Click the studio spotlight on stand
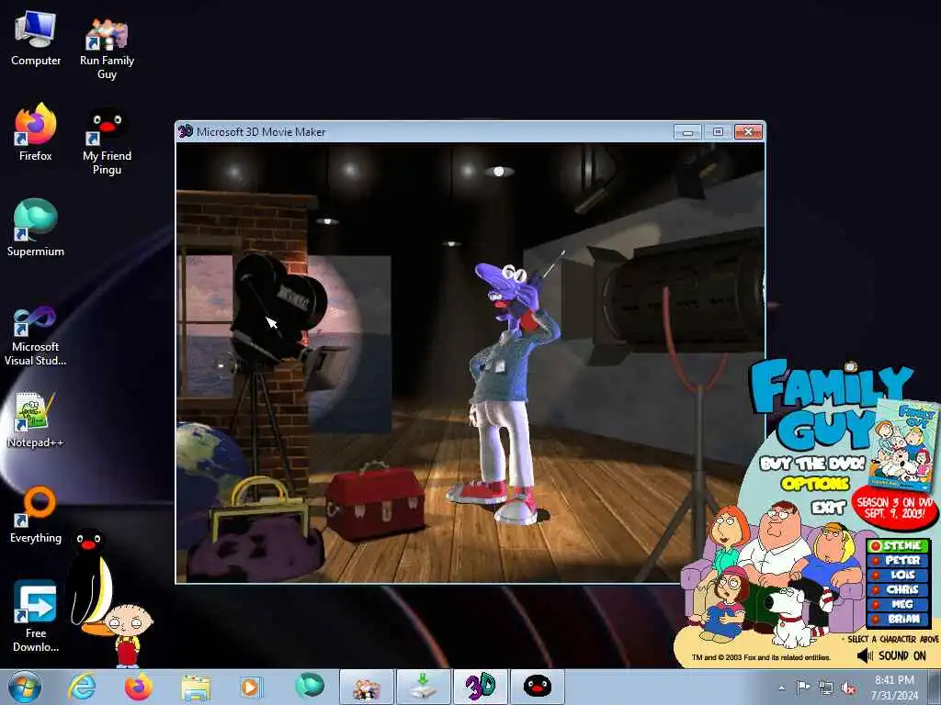 [678, 294]
